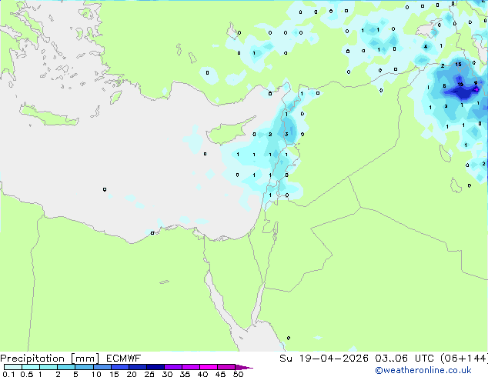Click legend scale value '35'
This screenshot has width=488, height=377.
[x=185, y=374]
